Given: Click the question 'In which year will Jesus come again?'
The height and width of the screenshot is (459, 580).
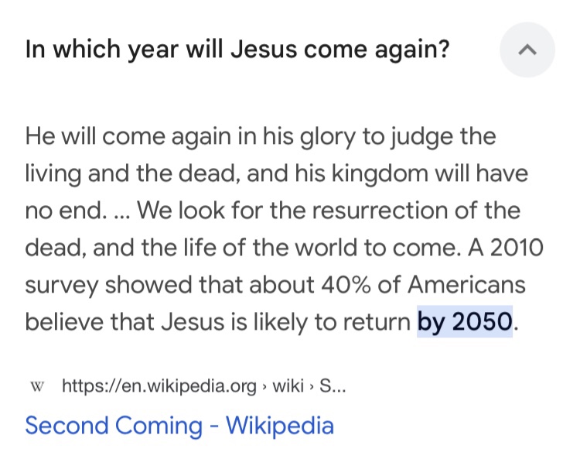Looking at the screenshot, I should pos(237,50).
